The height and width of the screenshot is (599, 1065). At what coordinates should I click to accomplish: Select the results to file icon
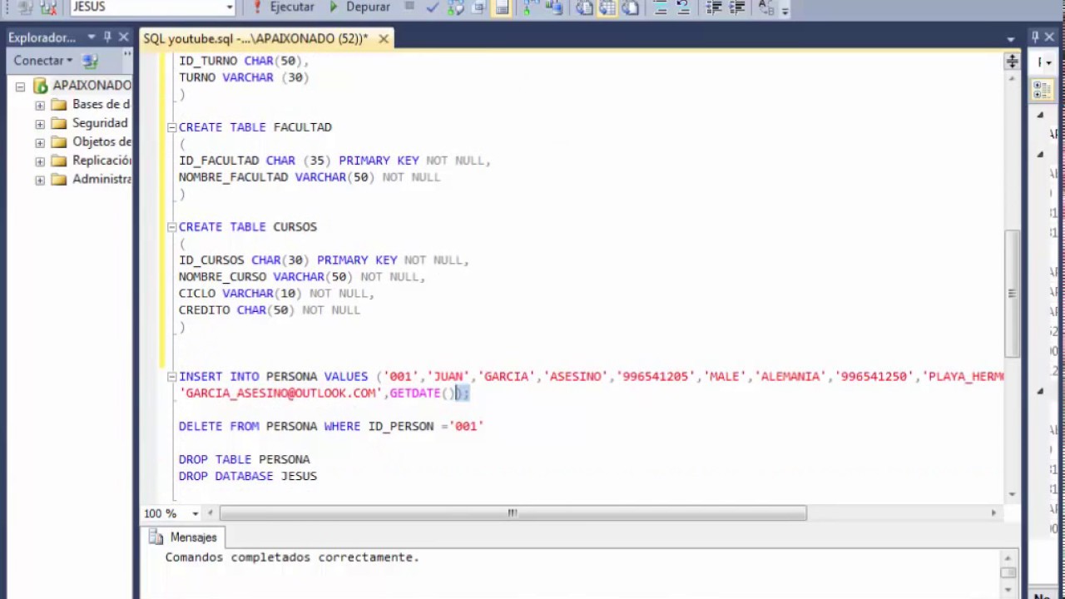coord(631,7)
